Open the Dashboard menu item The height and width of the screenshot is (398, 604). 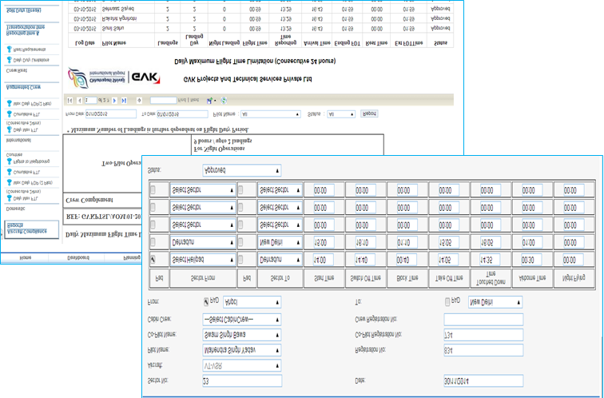78,258
